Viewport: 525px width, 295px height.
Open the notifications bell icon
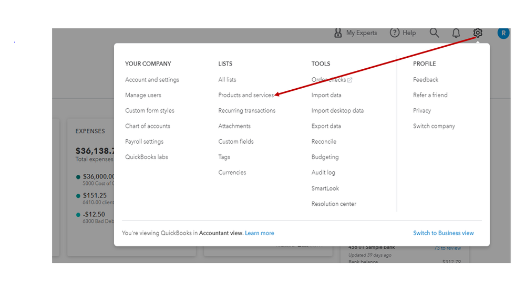pos(456,33)
